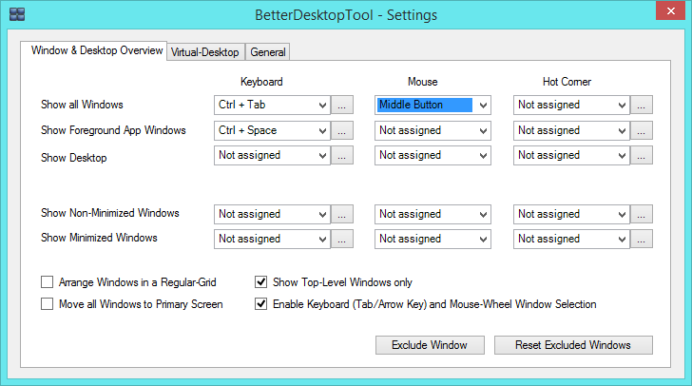Click keyboard ellipsis button for Show all Windows
This screenshot has width=692, height=386.
[342, 106]
